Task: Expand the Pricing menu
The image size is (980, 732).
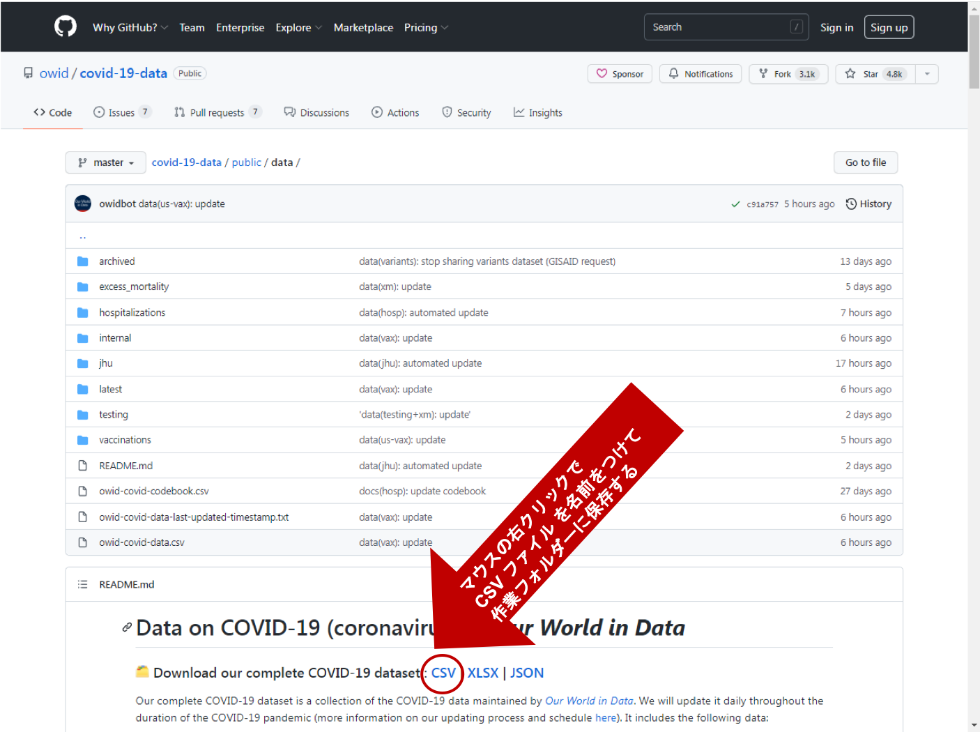Action: 426,28
